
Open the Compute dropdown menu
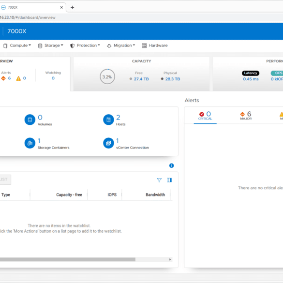pyautogui.click(x=18, y=45)
